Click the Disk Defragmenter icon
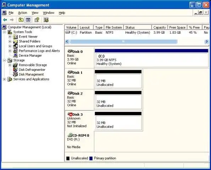Screen dimensions: 211x170 point(16,70)
